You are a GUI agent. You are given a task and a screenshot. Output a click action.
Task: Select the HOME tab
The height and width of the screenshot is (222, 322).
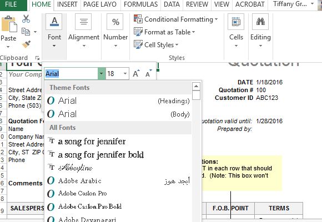click(41, 4)
